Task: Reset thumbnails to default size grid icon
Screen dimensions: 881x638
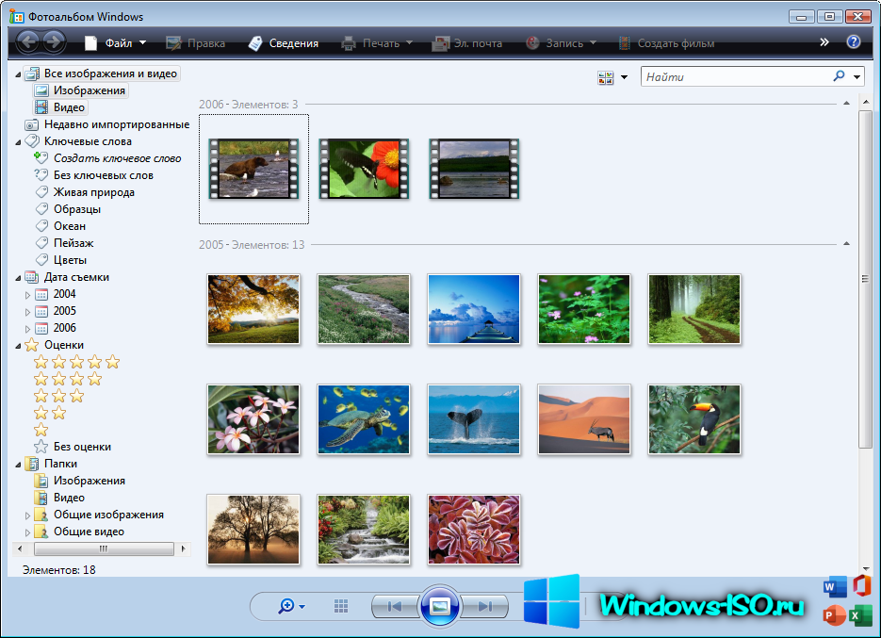Action: pos(340,606)
